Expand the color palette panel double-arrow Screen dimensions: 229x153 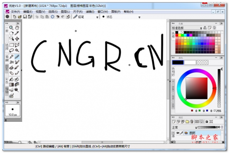(x=221, y=23)
